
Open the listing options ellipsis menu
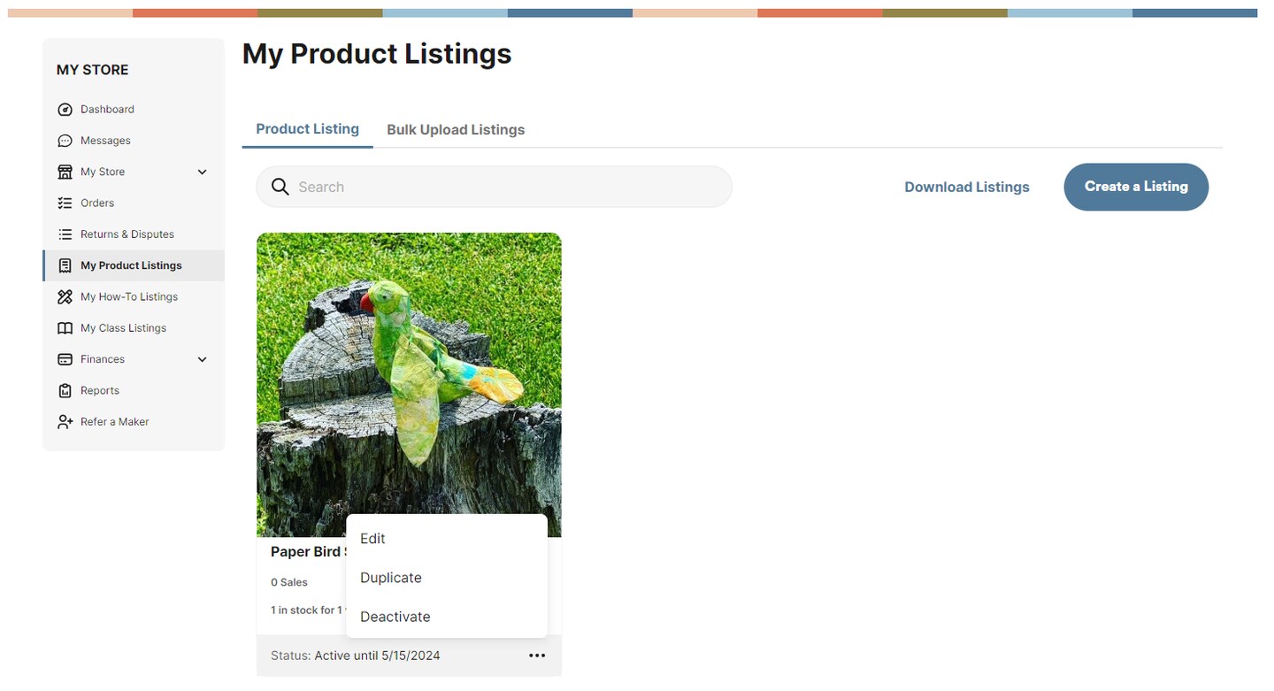[537, 655]
